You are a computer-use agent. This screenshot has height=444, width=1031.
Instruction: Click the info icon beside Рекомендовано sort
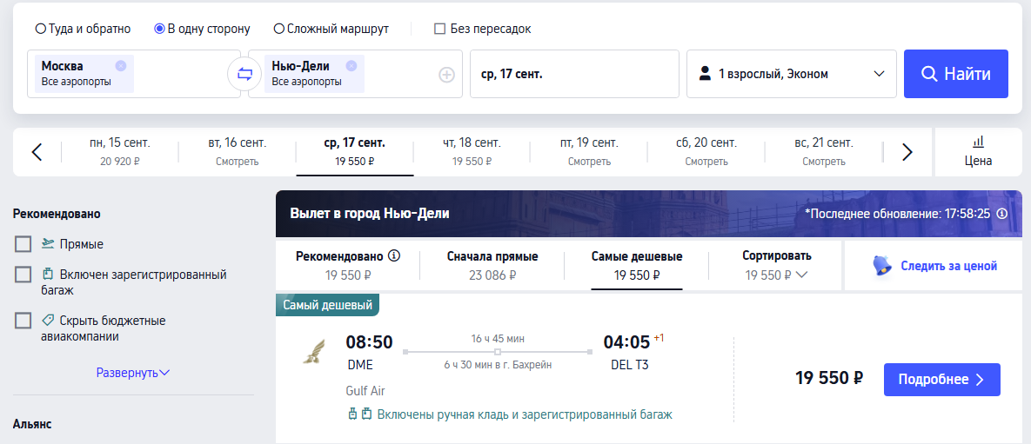pyautogui.click(x=394, y=255)
